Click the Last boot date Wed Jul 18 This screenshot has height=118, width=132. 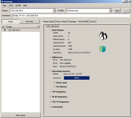pos(79,52)
